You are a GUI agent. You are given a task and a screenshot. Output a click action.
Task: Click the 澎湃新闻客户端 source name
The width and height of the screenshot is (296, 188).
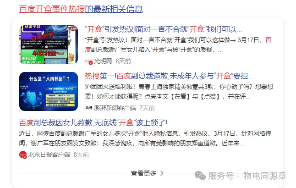pos(115,108)
